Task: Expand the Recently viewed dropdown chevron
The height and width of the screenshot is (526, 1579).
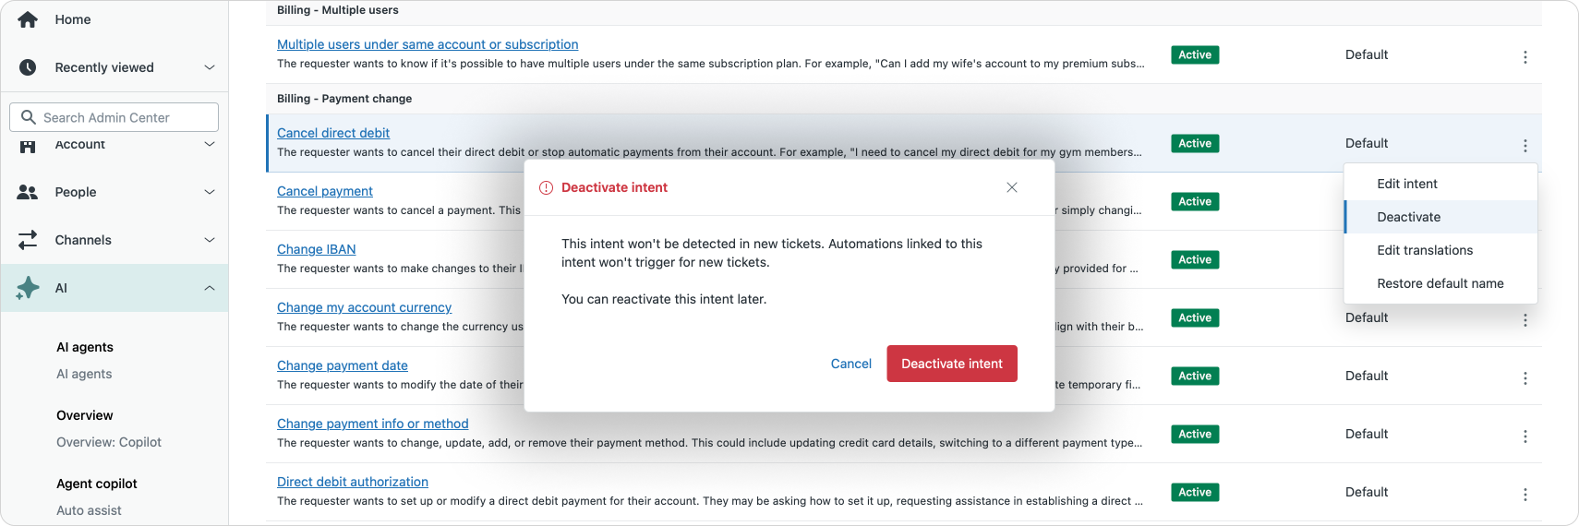Action: pos(210,67)
